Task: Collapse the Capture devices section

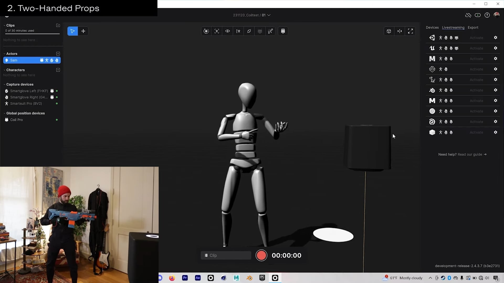Action: click(x=4, y=84)
